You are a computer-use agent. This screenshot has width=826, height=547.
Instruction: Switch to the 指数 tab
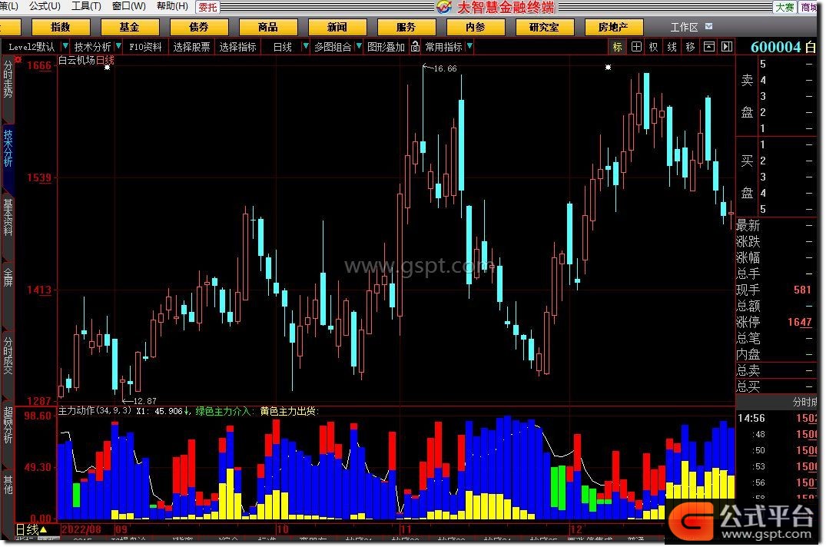[x=61, y=27]
